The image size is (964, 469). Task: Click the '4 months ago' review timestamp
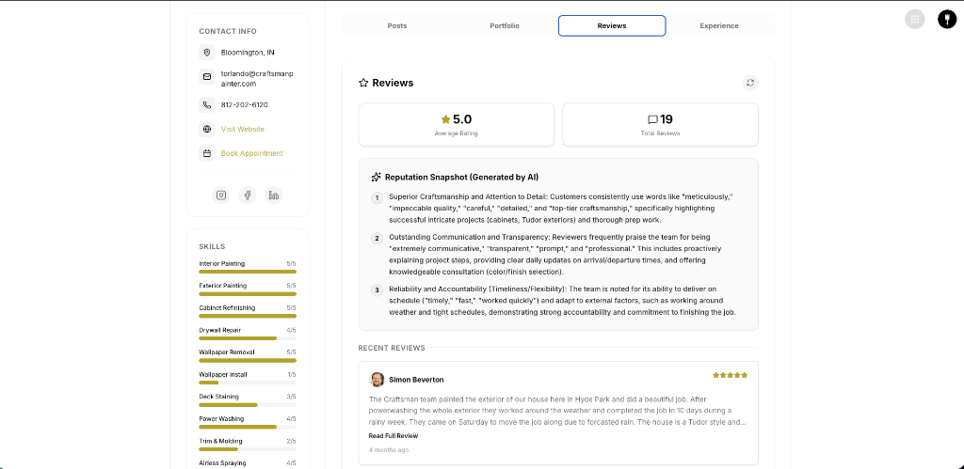click(389, 450)
